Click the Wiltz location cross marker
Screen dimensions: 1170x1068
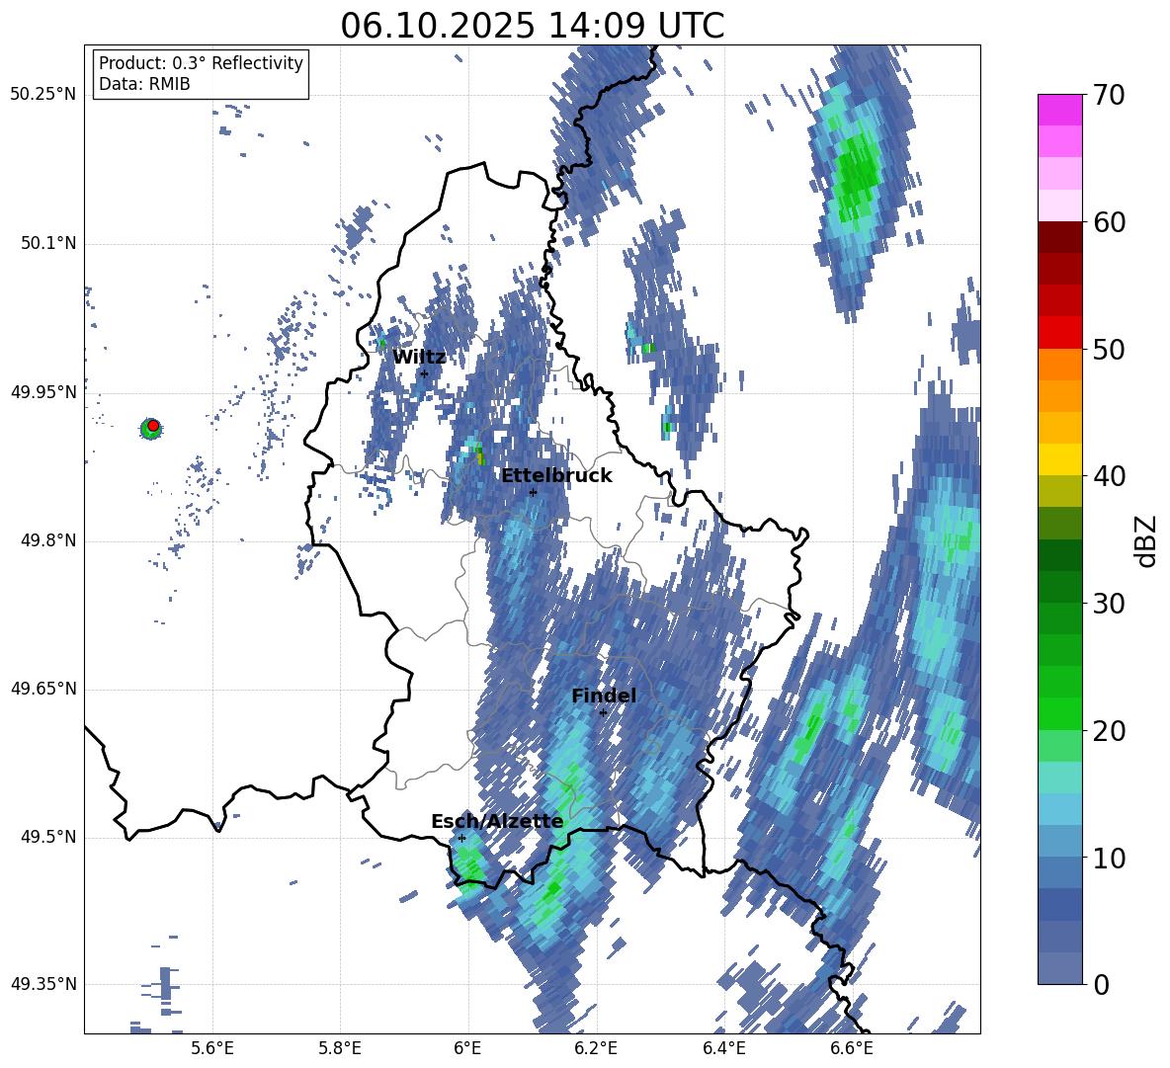point(424,373)
